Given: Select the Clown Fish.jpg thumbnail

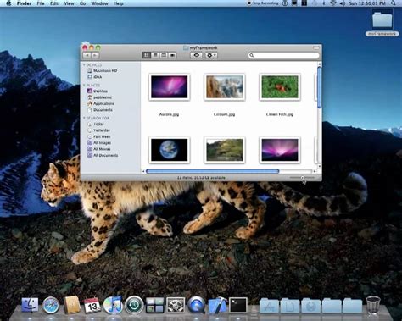Looking at the screenshot, I should point(280,87).
